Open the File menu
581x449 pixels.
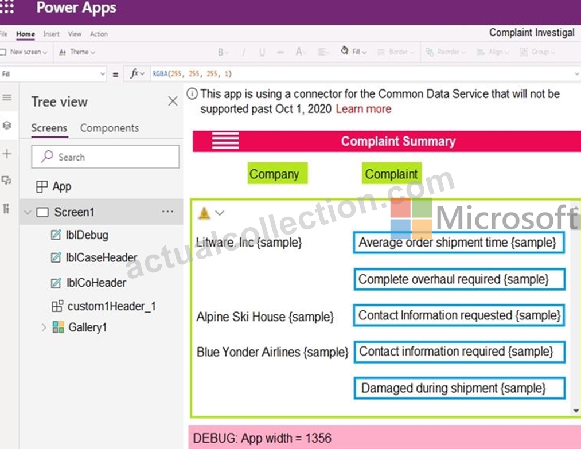[3, 34]
